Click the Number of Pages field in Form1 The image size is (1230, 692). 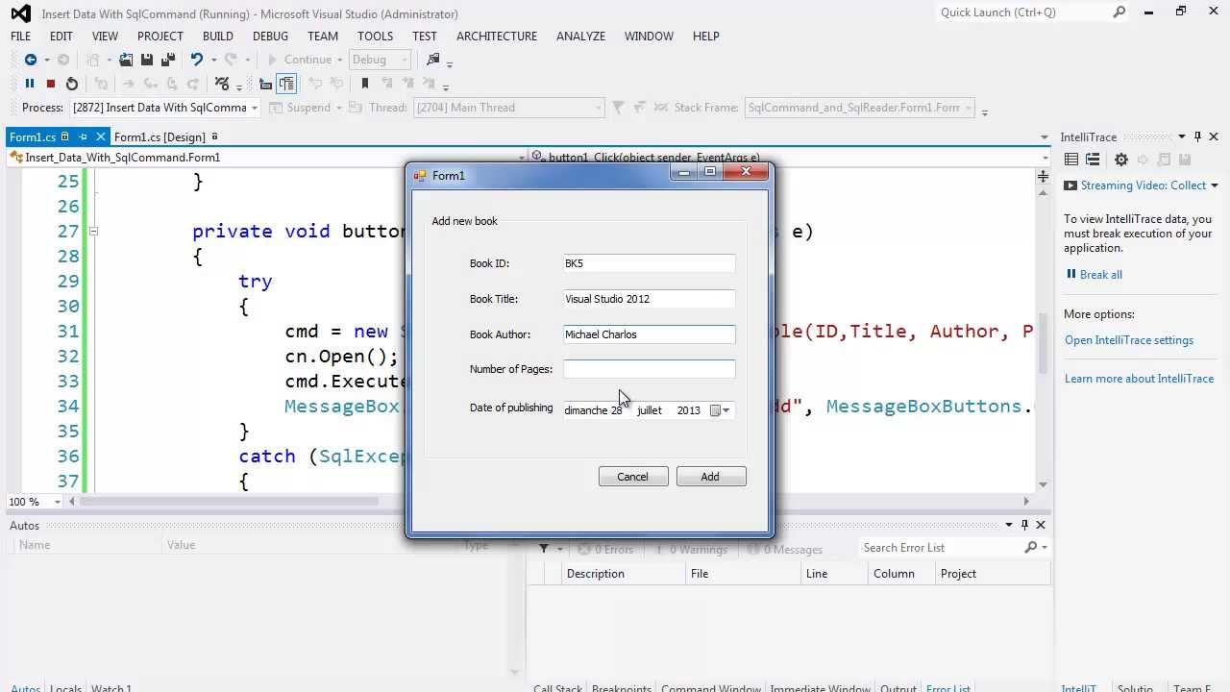pos(650,369)
